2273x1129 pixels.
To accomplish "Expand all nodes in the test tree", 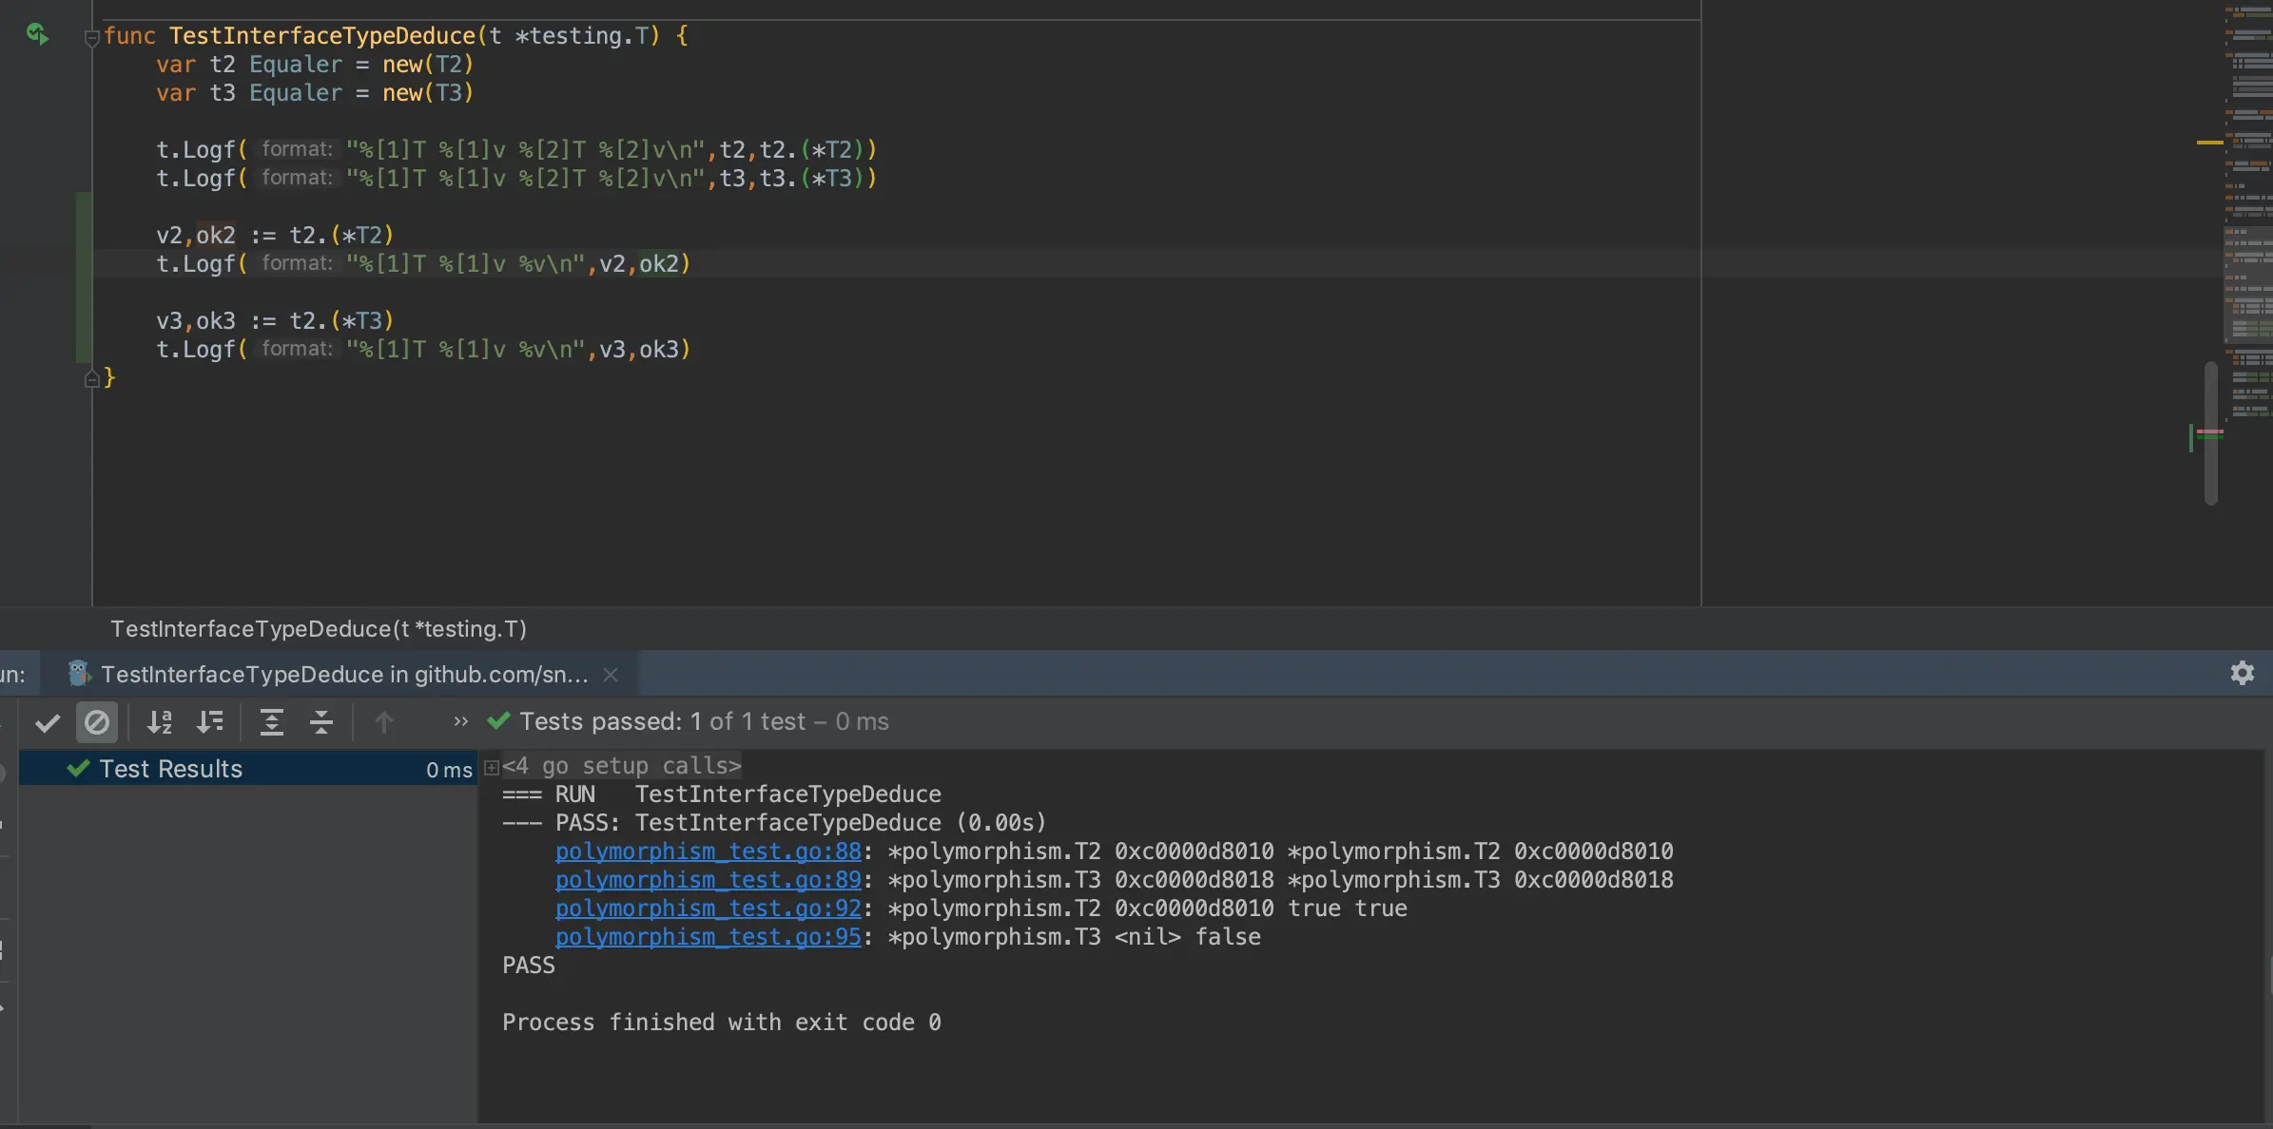I will (x=273, y=721).
